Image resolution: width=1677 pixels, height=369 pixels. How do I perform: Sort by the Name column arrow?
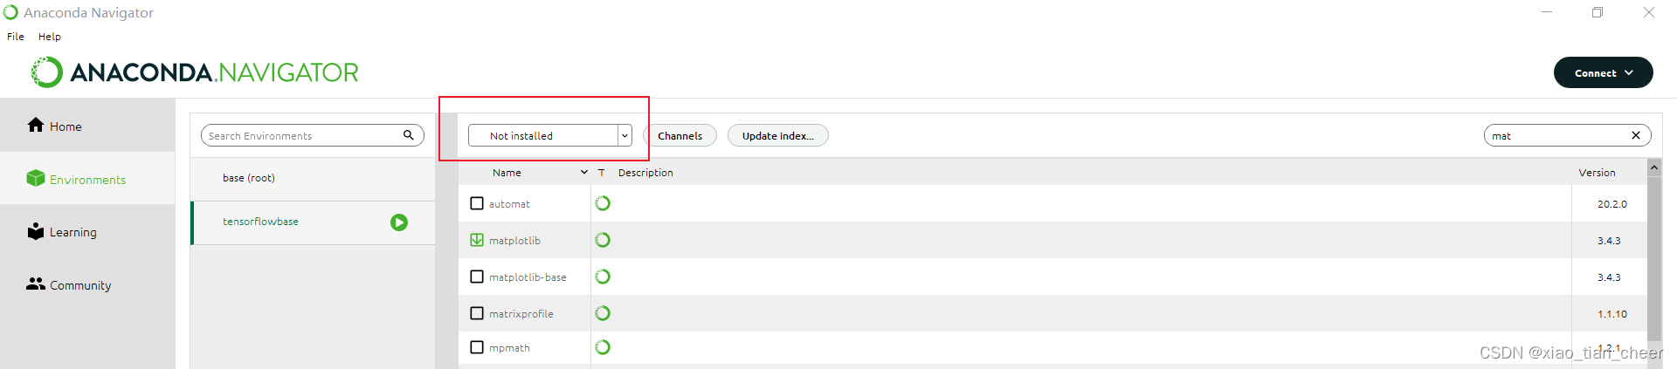tap(583, 173)
